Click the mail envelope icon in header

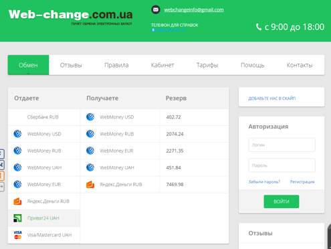coord(156,9)
